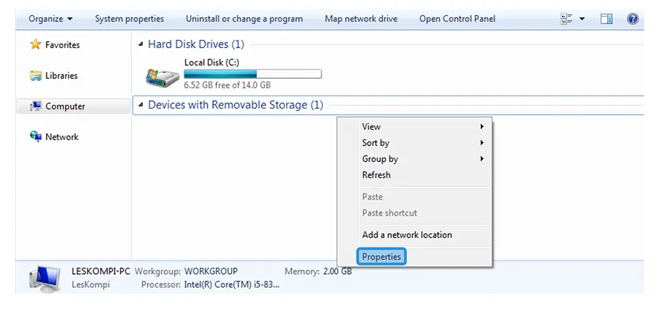Open the view options dropdown arrow
Image resolution: width=671 pixels, height=311 pixels.
582,19
